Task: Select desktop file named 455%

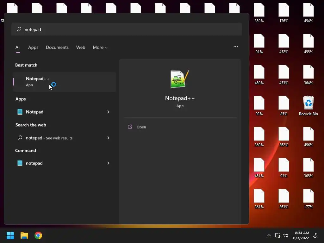Action: 308,44
